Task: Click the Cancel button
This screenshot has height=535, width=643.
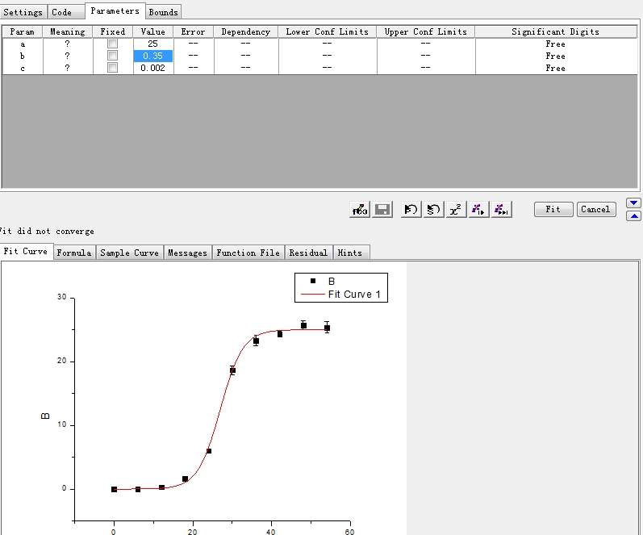Action: pos(596,209)
